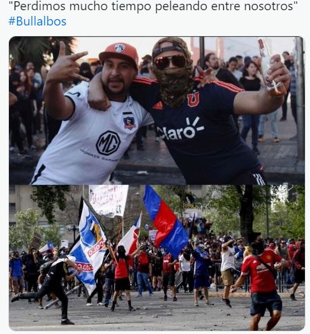Viewport: 310px width, 334px height.
Task: Click the Claro sponsor logo on blue jersey
Action: click(180, 130)
